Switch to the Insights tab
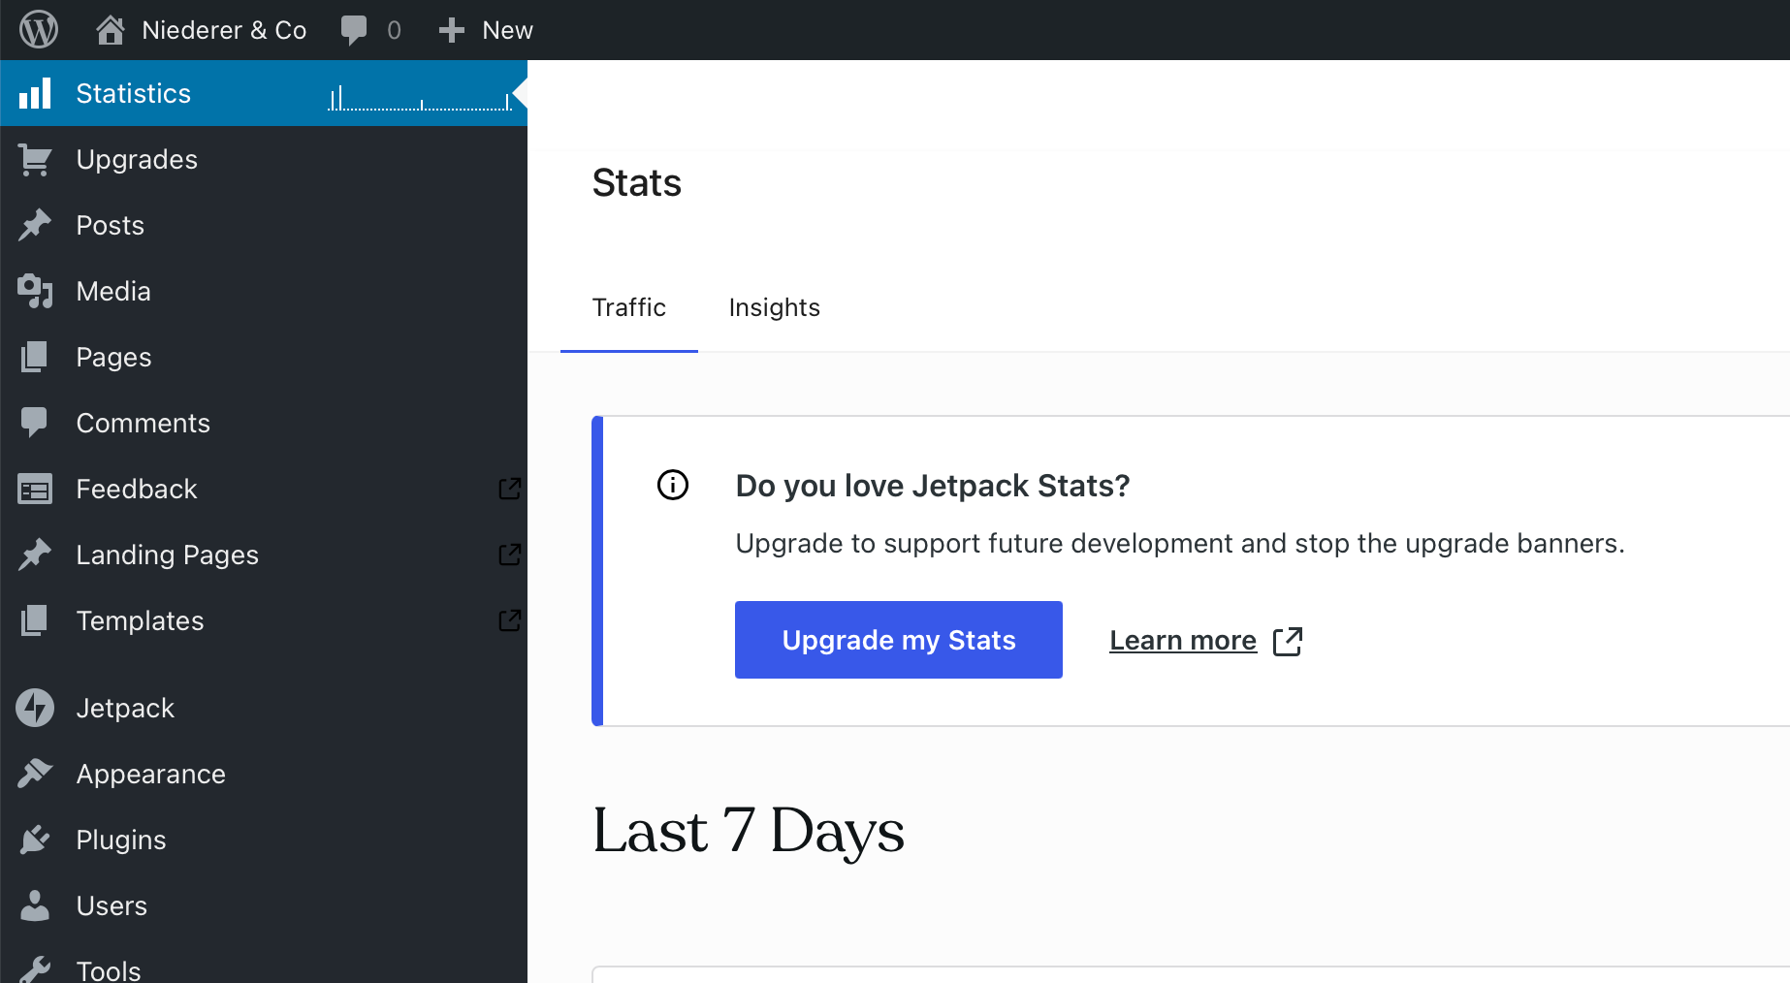1790x983 pixels. click(x=775, y=307)
